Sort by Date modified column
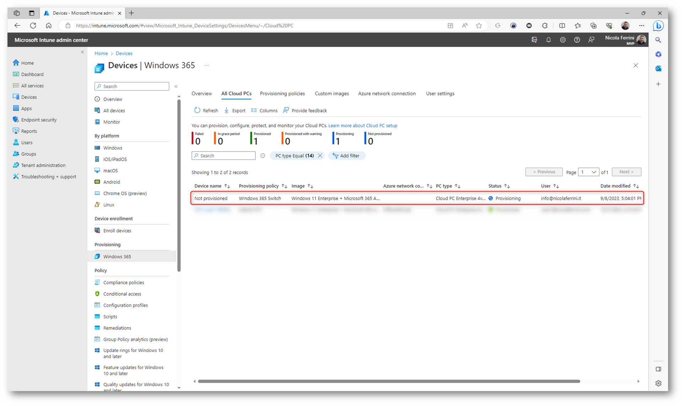 point(619,186)
